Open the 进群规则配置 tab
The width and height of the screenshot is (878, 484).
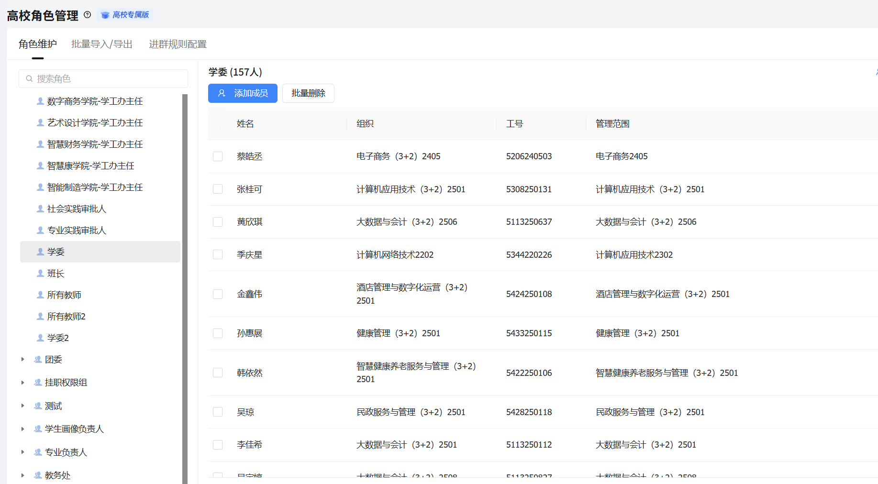pyautogui.click(x=178, y=44)
